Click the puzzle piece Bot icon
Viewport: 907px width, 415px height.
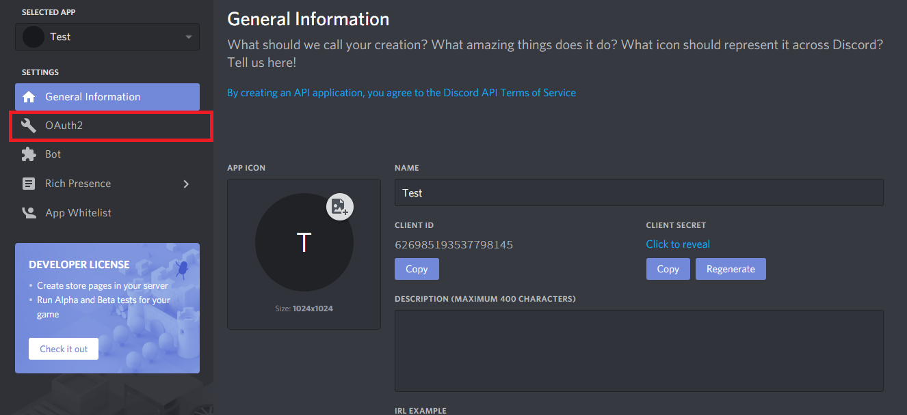pos(29,155)
